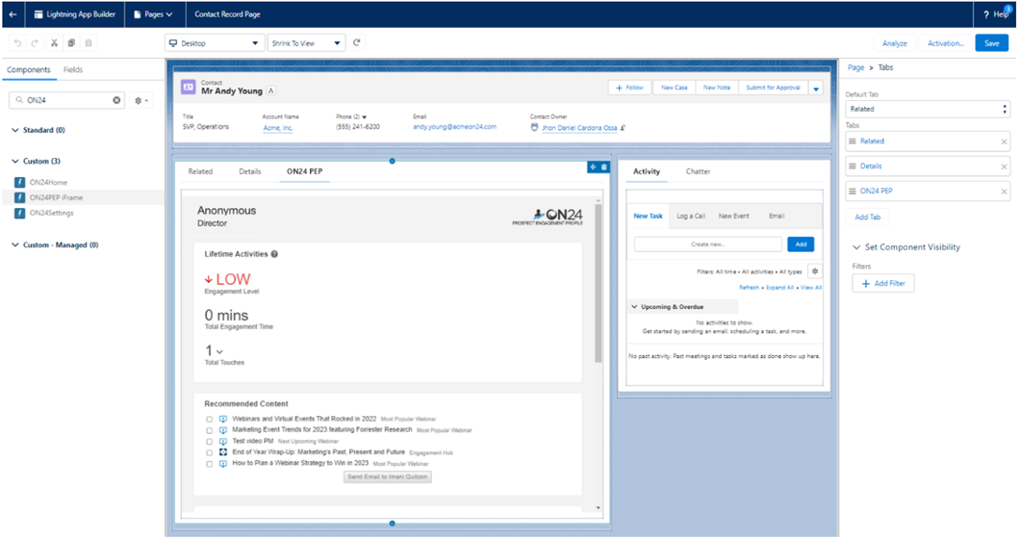Check Test video PM item

point(210,442)
